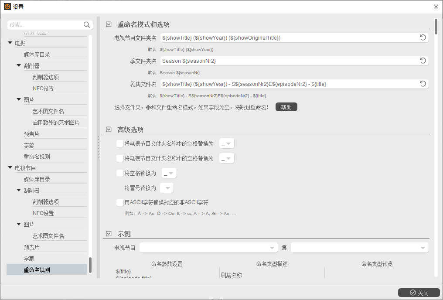The height and width of the screenshot is (300, 443).
Task: Enable 用ASCII字符替换对应的非ASCII字符 checkbox
Action: tap(120, 202)
